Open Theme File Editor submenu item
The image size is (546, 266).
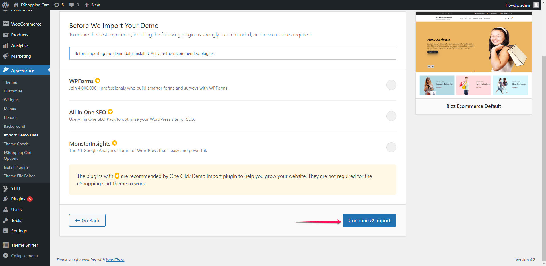19,176
